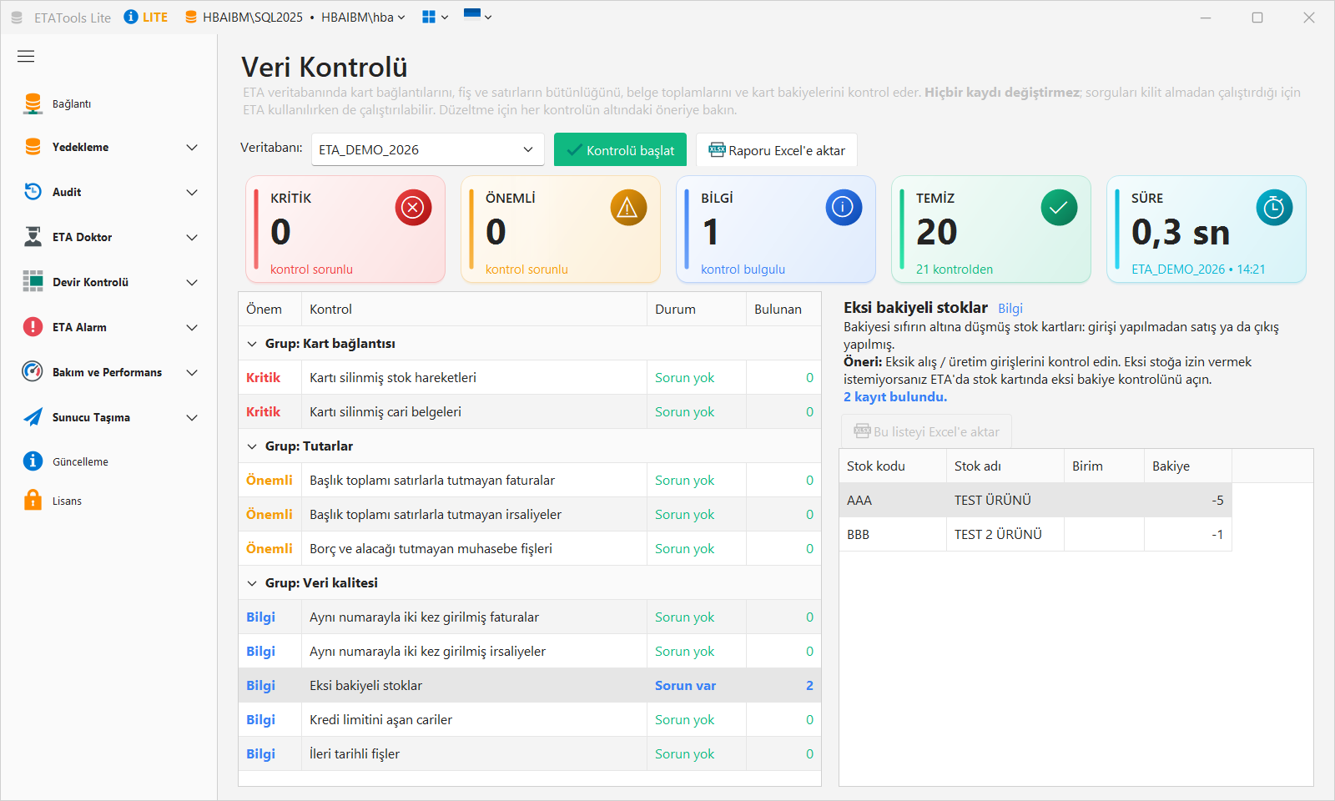Sort by the Durum column header
This screenshot has width=1335, height=801.
pos(696,309)
